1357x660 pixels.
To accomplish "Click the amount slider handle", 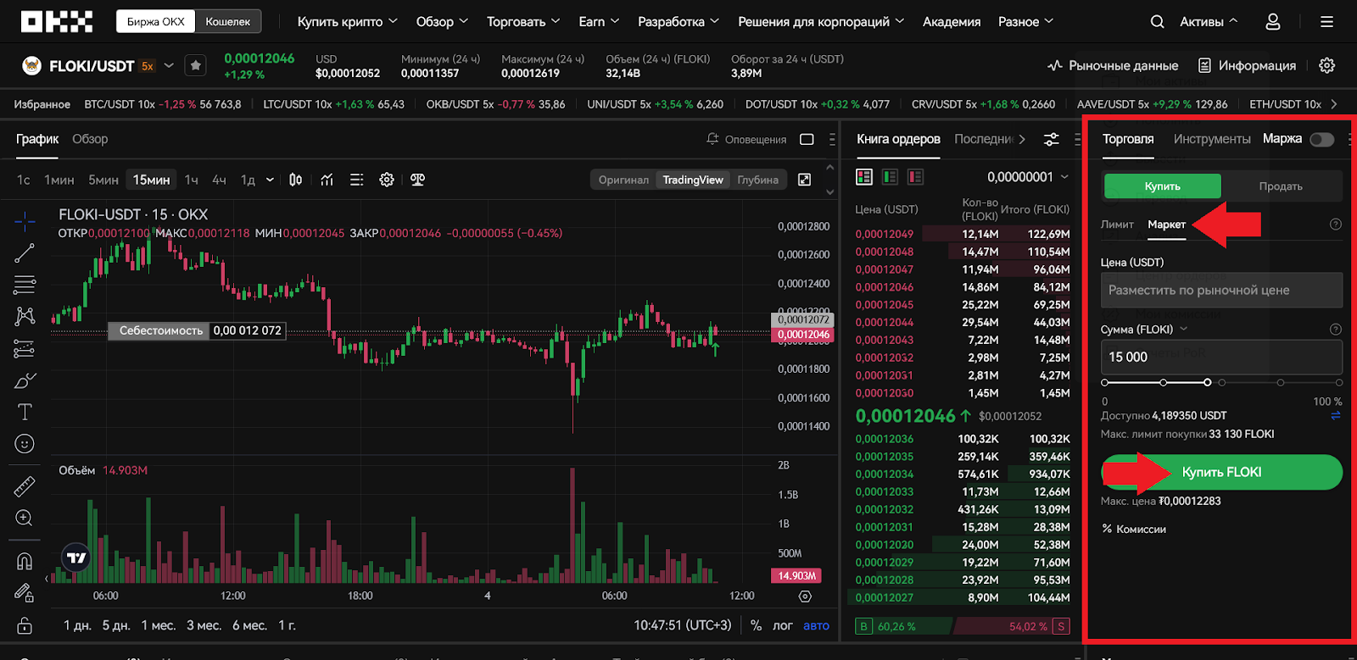I will click(x=1207, y=382).
